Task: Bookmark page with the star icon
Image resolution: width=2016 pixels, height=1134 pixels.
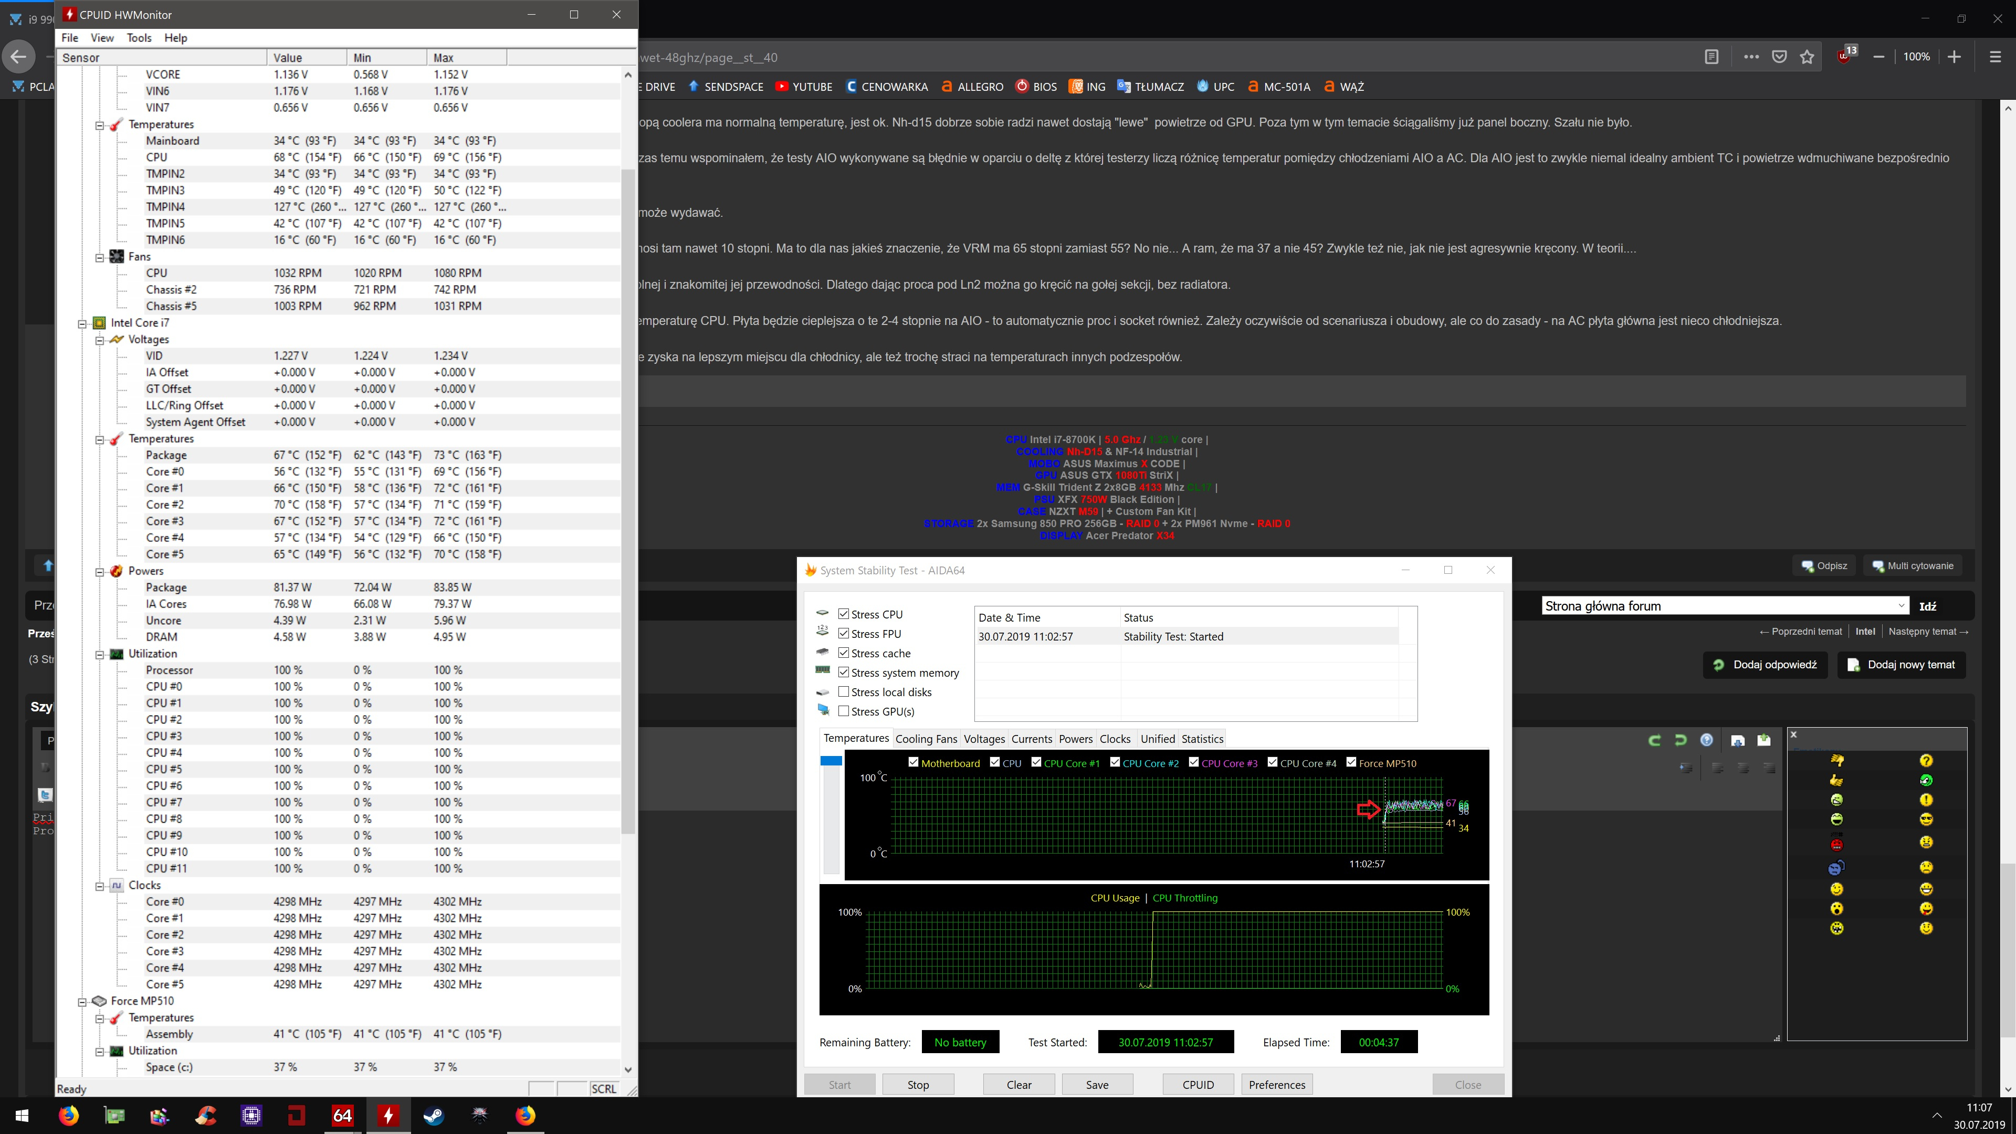Action: [1807, 57]
